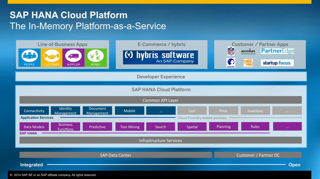Viewport: 320px width, 179px height.
Task: Click the People icon tile
Action: 29,58
